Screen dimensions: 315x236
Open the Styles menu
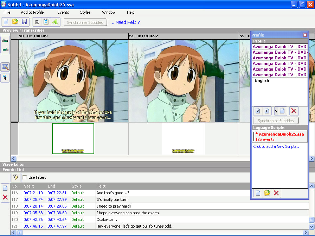tap(85, 12)
